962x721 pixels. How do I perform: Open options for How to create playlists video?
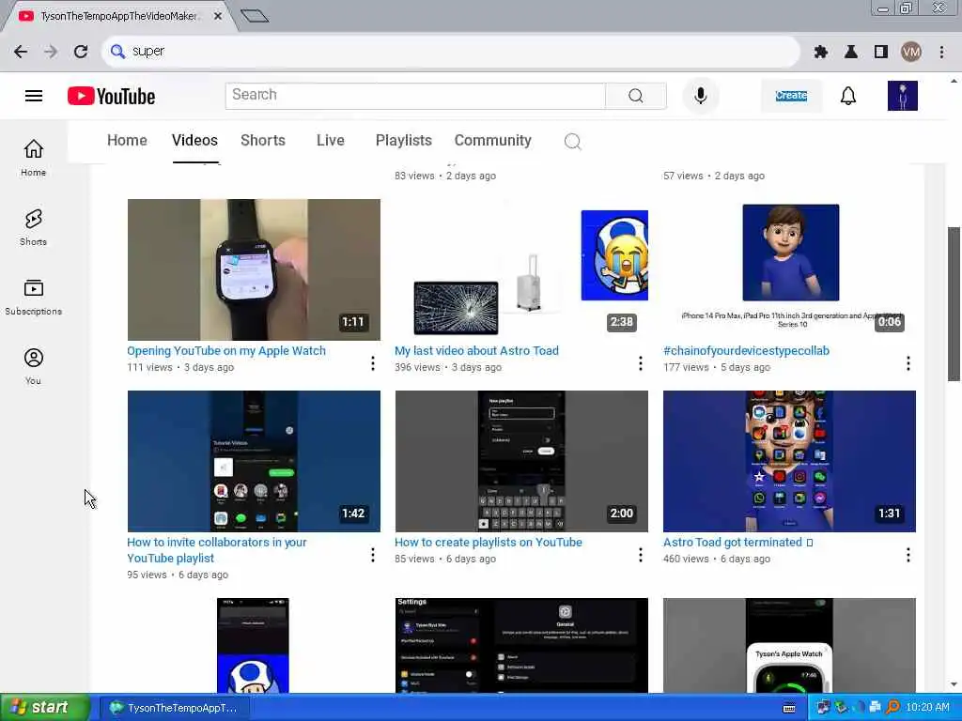(x=641, y=555)
